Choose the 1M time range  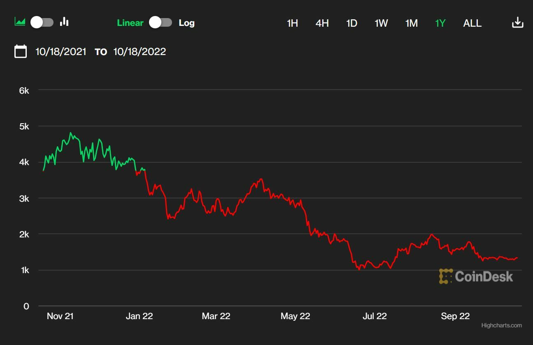point(411,23)
